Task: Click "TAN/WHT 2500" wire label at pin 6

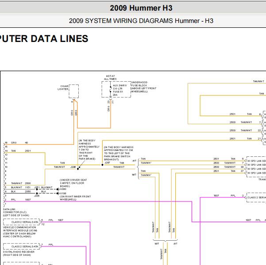Action: coord(21,183)
